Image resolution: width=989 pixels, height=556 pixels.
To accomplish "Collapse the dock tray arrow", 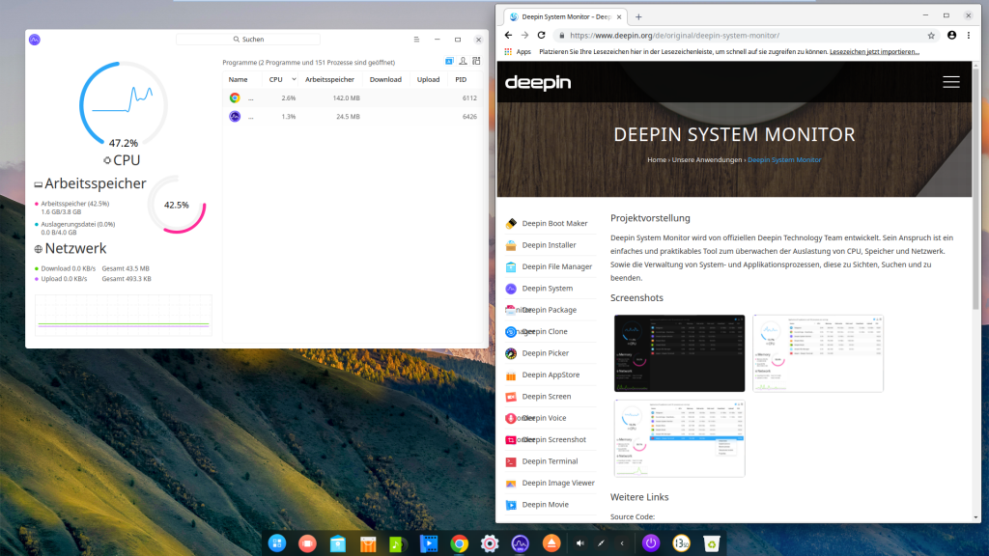I will coord(622,543).
